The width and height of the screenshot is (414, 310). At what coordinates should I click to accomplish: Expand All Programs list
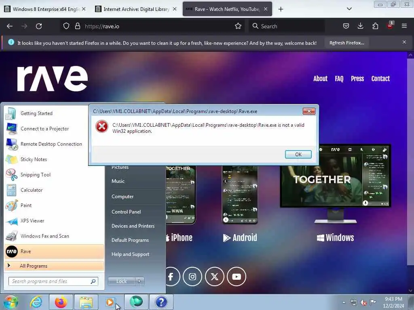pos(54,266)
